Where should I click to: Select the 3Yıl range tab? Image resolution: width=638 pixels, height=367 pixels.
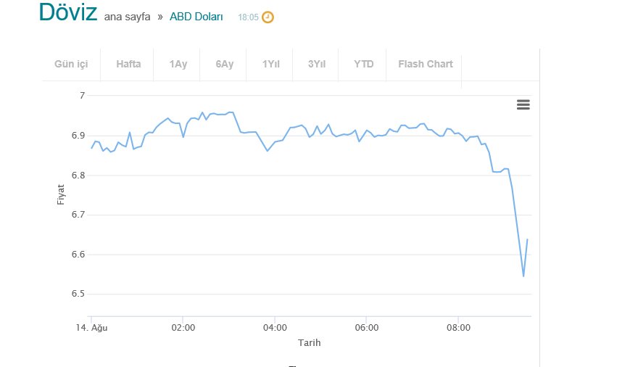(x=317, y=64)
